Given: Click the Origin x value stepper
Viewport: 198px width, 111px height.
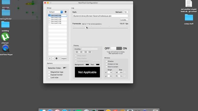Looking at the screenshot, I should 114,72.
